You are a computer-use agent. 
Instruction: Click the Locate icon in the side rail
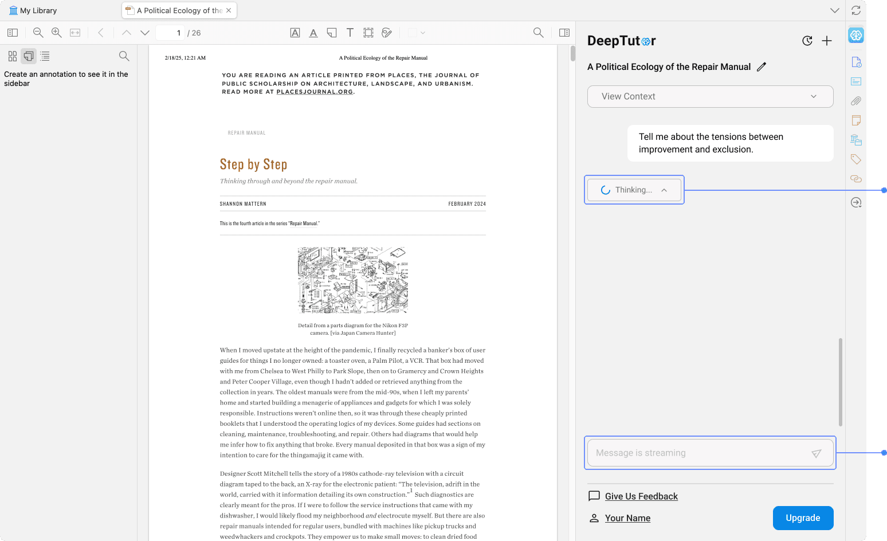click(x=856, y=202)
